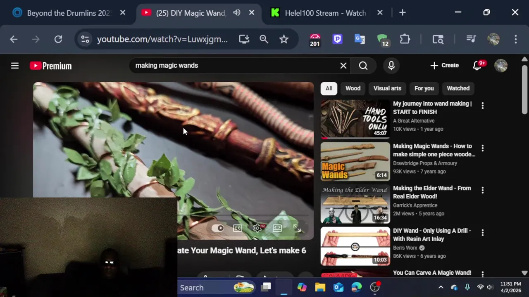Screen dimensions: 529x297
Task: Open the Chrome extensions puzzle menu
Action: [405, 39]
